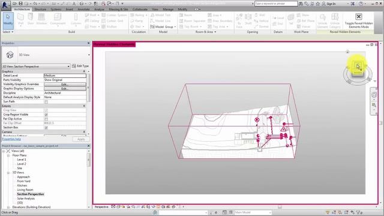Expand the Select panel dropdown

coord(8,32)
